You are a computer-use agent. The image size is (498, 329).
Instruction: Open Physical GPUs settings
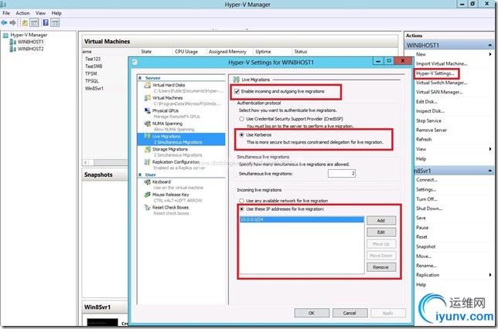pos(165,110)
